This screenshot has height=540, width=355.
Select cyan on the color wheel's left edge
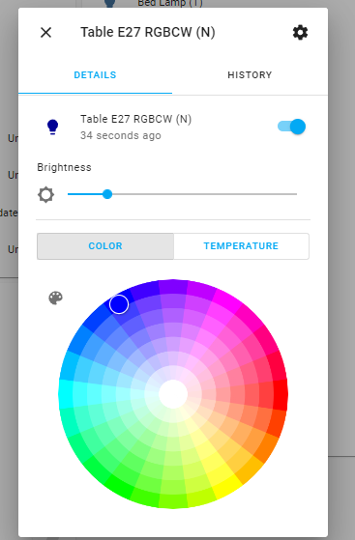pos(66,394)
